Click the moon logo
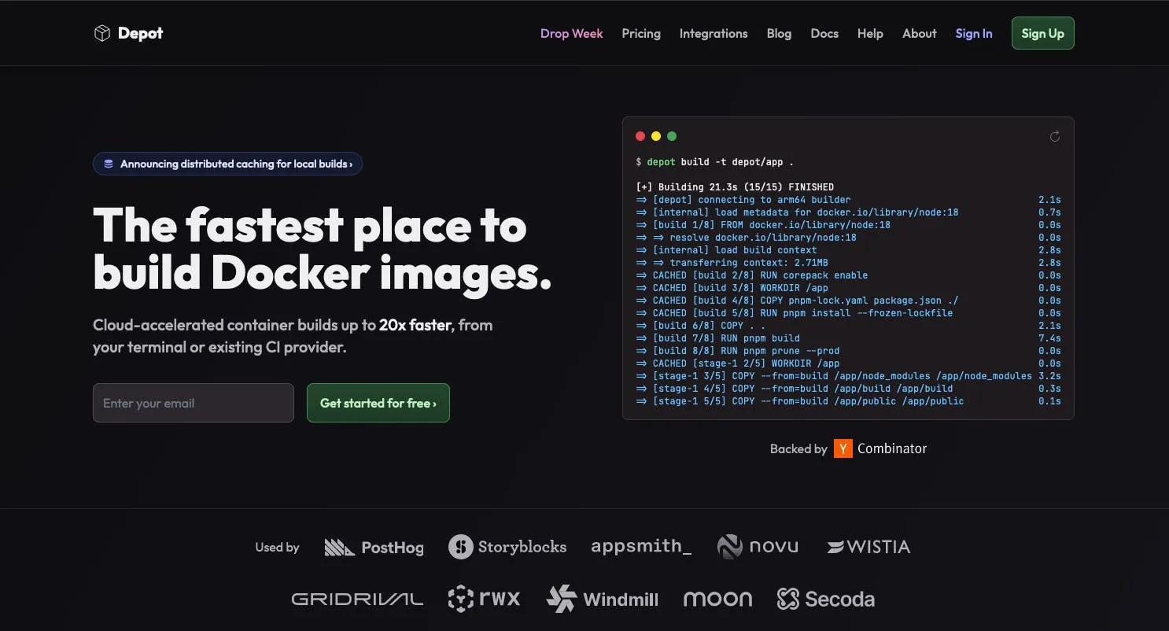The height and width of the screenshot is (631, 1169). pos(717,599)
